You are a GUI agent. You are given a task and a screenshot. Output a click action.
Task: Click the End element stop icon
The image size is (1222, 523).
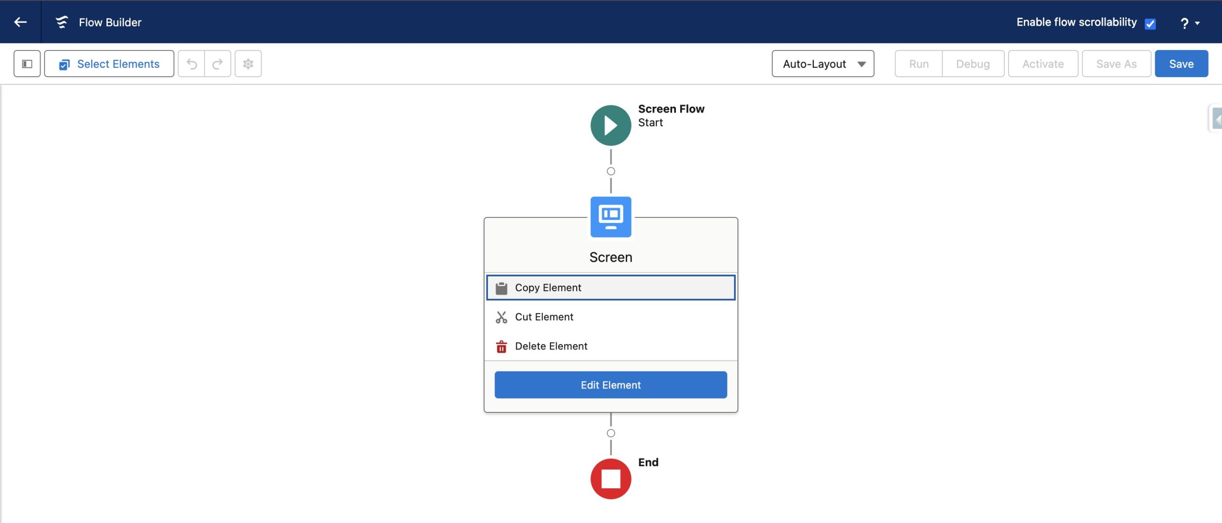click(x=610, y=479)
